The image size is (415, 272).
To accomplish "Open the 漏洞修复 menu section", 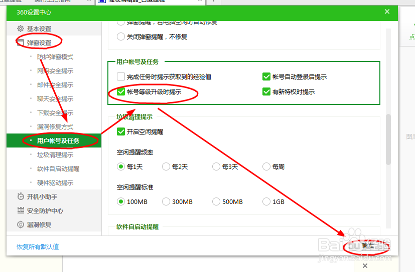I will click(x=54, y=224).
